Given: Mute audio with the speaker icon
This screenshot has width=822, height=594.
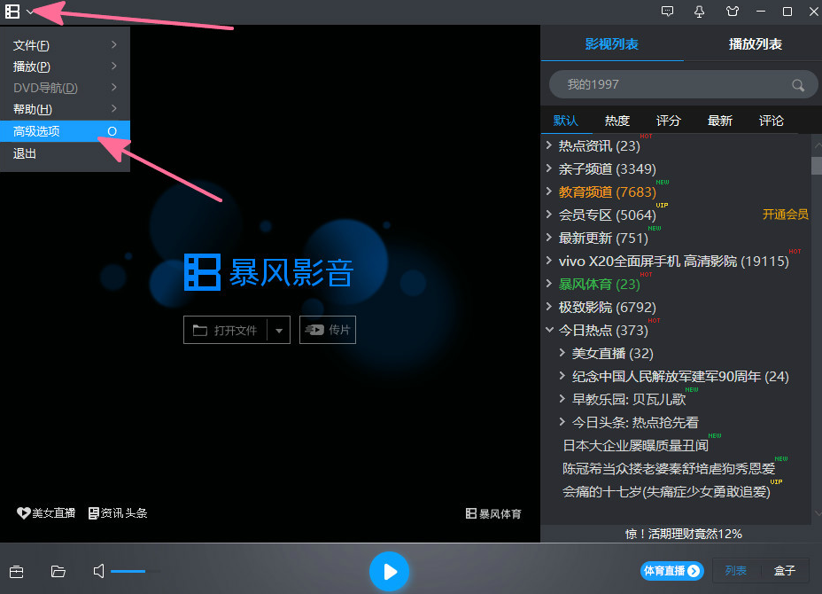Looking at the screenshot, I should (x=98, y=571).
